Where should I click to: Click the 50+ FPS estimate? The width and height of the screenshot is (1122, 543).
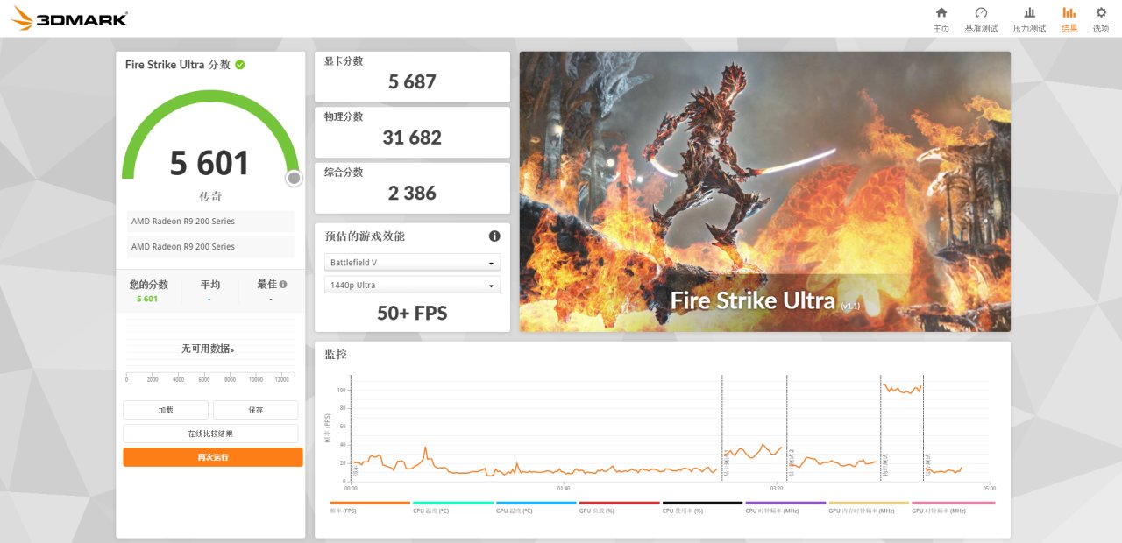tap(412, 313)
